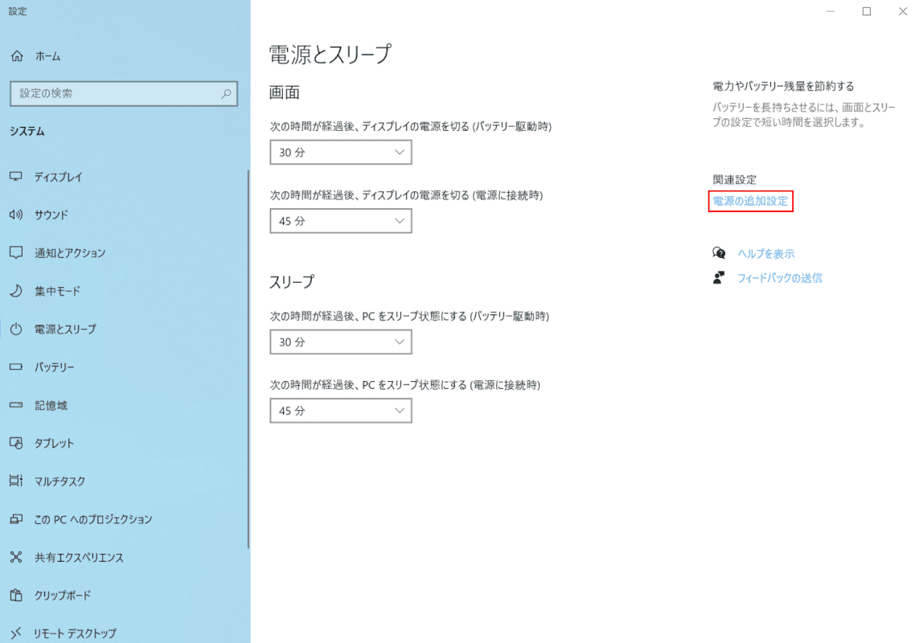Viewport: 919px width, 643px height.
Task: Click the search magnifier icon in 設定の検索
Action: pos(226,94)
